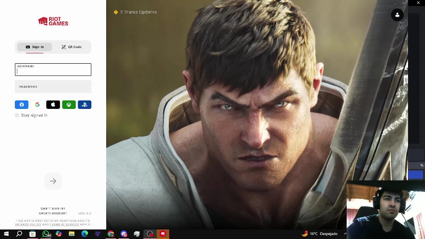Switch to OBS Studio in taskbar
The image size is (425, 239).
tap(150, 234)
